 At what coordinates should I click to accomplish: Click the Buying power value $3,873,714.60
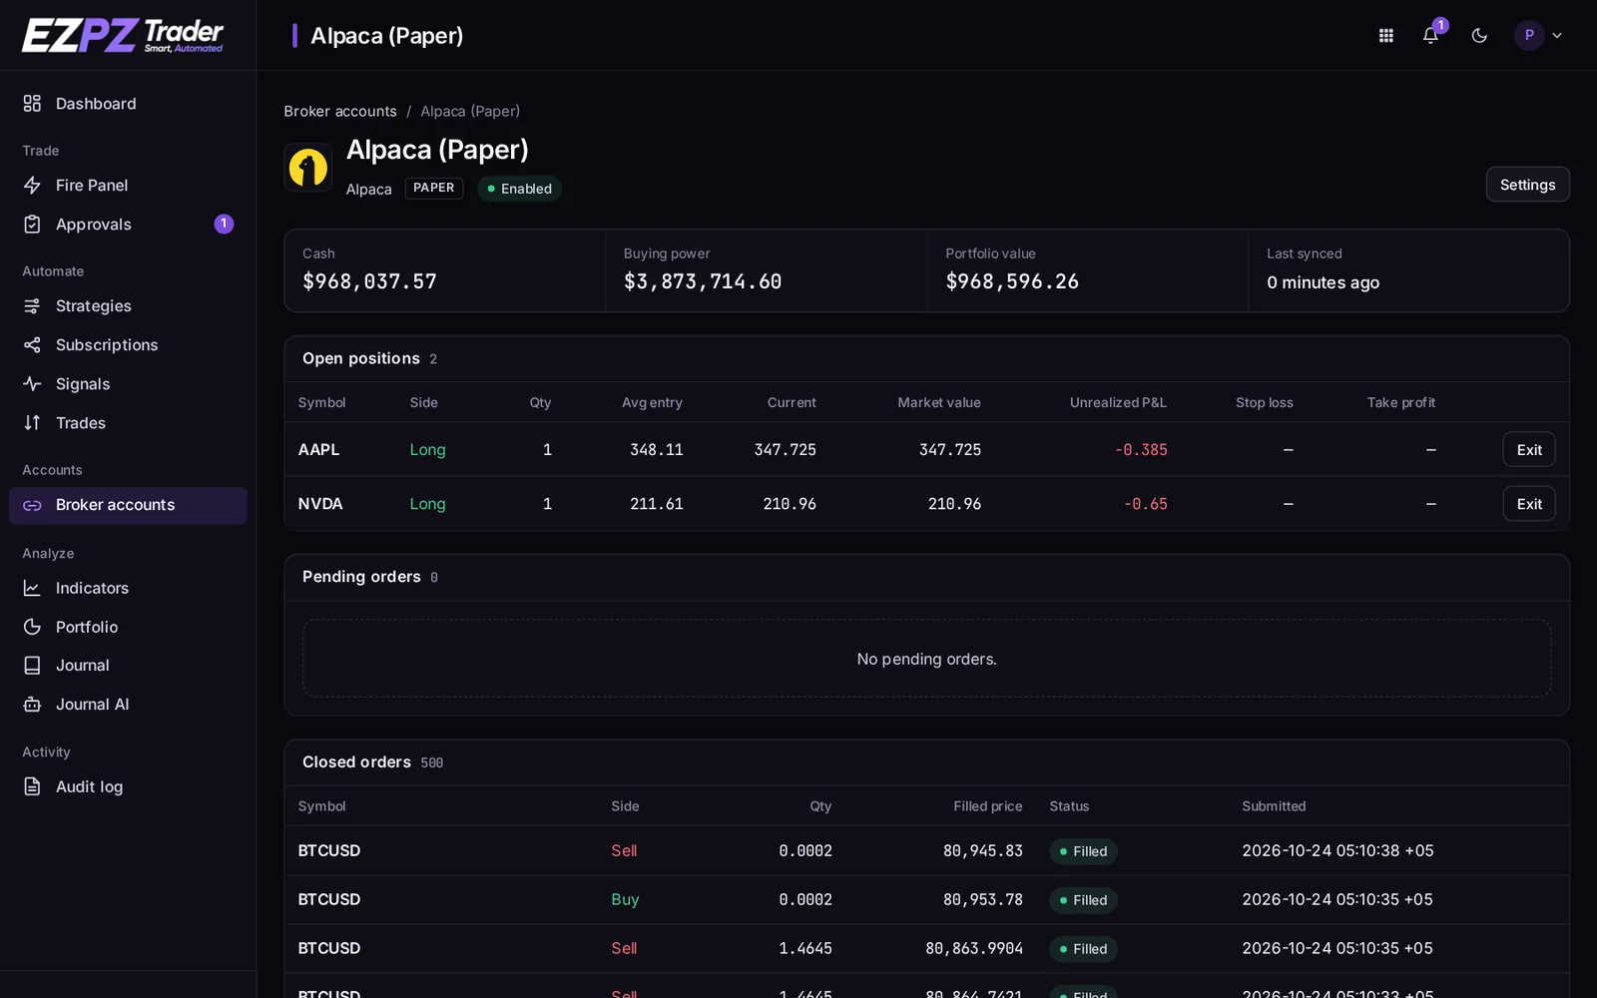pos(703,281)
